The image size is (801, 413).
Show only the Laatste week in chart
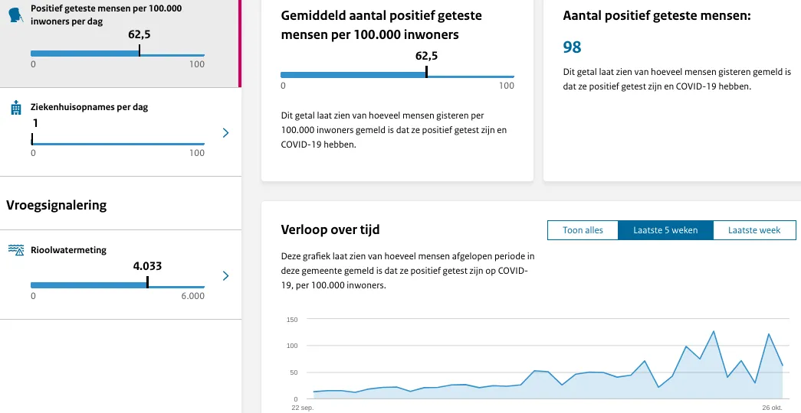click(754, 230)
